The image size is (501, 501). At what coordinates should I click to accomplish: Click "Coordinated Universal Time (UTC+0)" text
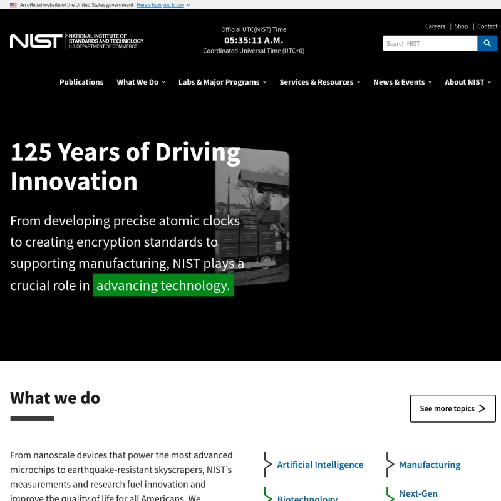point(254,51)
